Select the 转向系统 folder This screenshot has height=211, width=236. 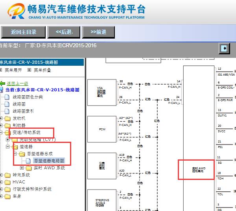coord(21,175)
